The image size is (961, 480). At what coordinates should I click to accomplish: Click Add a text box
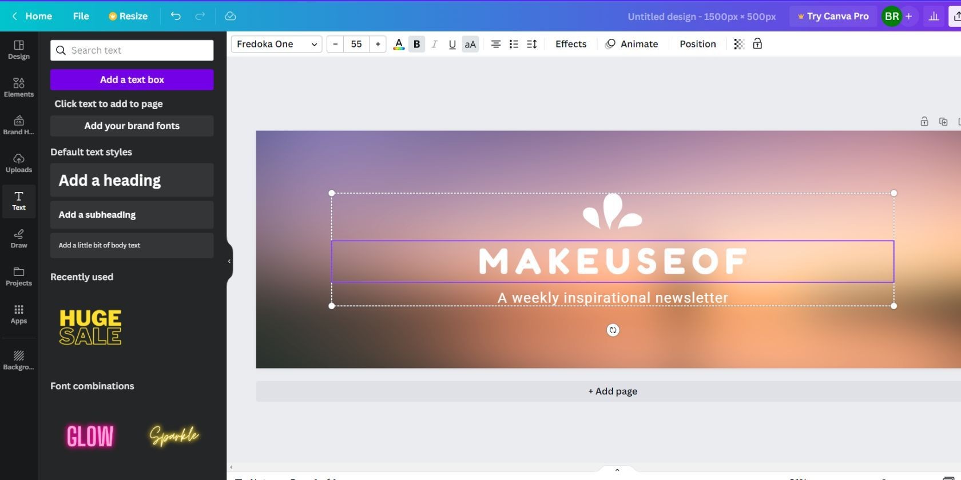click(x=132, y=79)
